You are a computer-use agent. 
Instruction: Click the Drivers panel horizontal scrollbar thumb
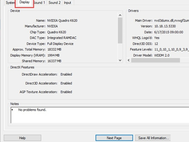point(154,60)
